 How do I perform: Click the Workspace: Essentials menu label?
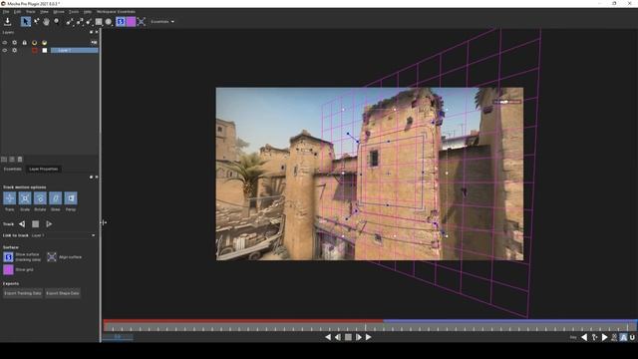[116, 12]
